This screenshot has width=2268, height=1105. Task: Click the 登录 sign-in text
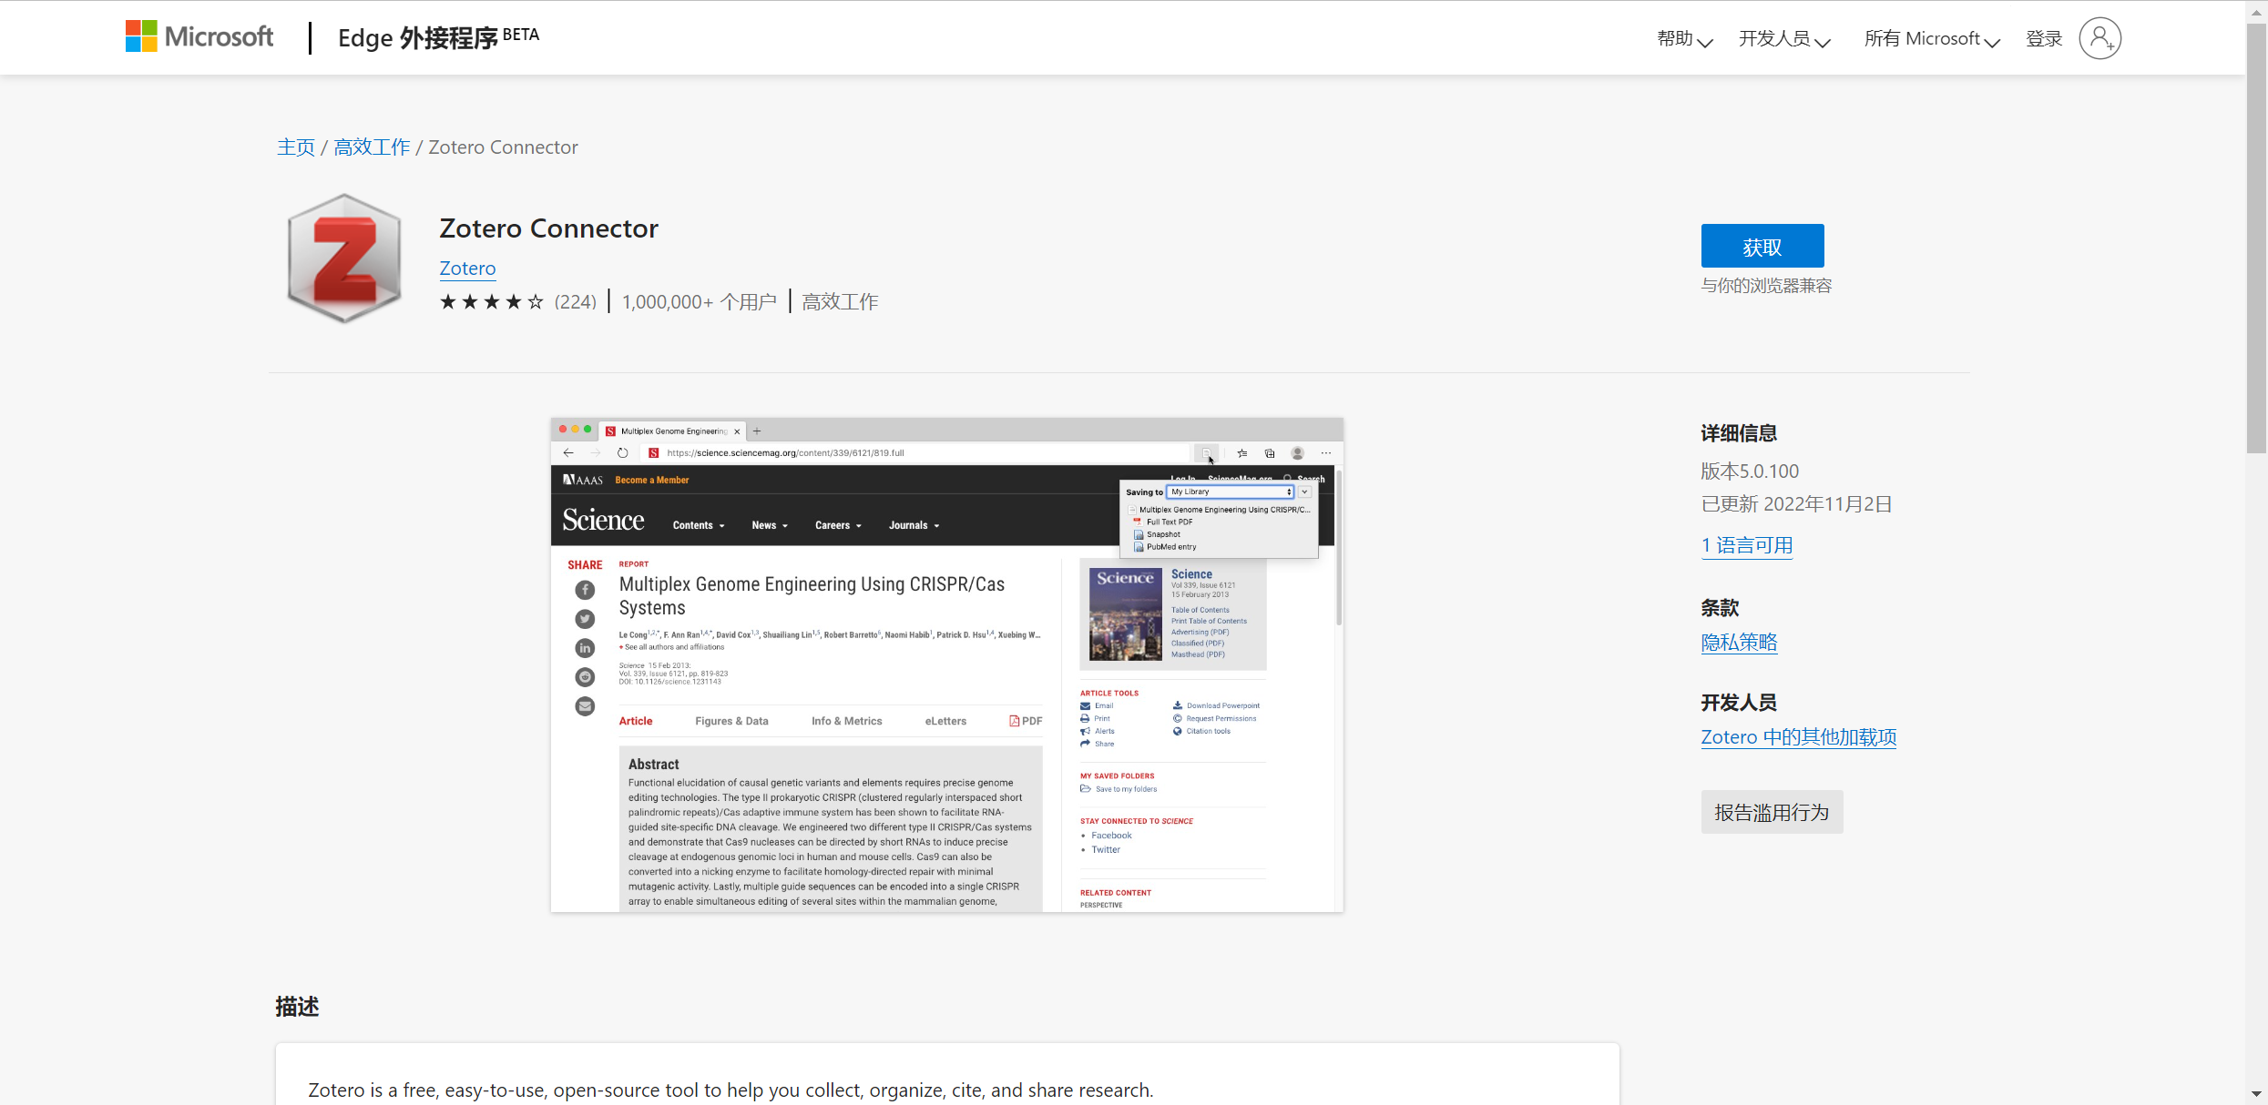[x=2043, y=39]
